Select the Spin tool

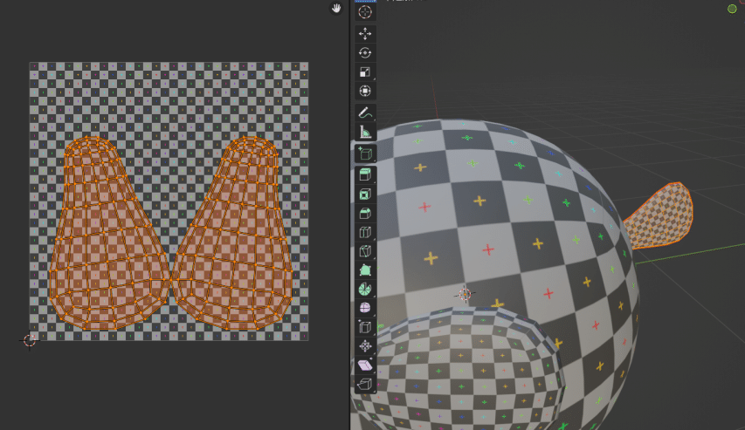[x=365, y=289]
